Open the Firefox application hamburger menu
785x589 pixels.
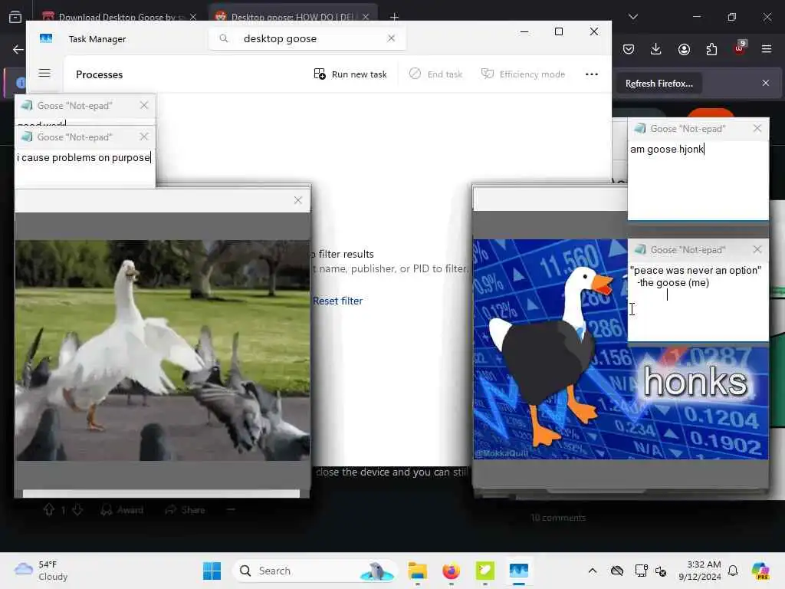pyautogui.click(x=767, y=49)
